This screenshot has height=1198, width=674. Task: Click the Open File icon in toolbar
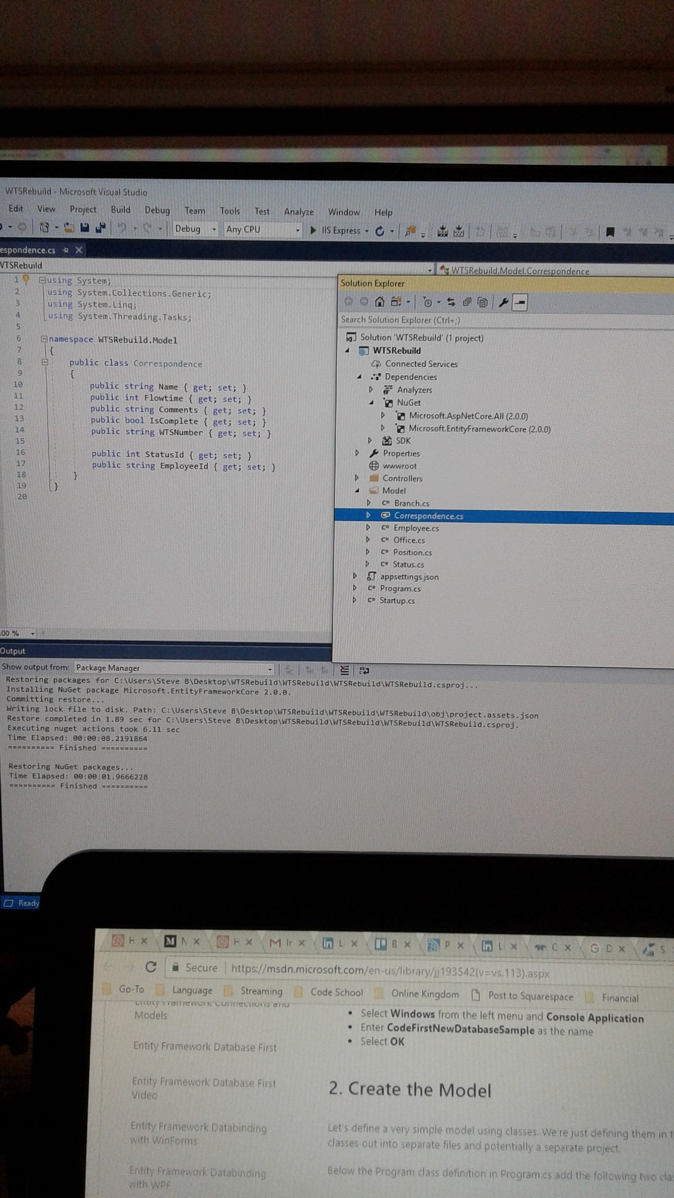69,228
